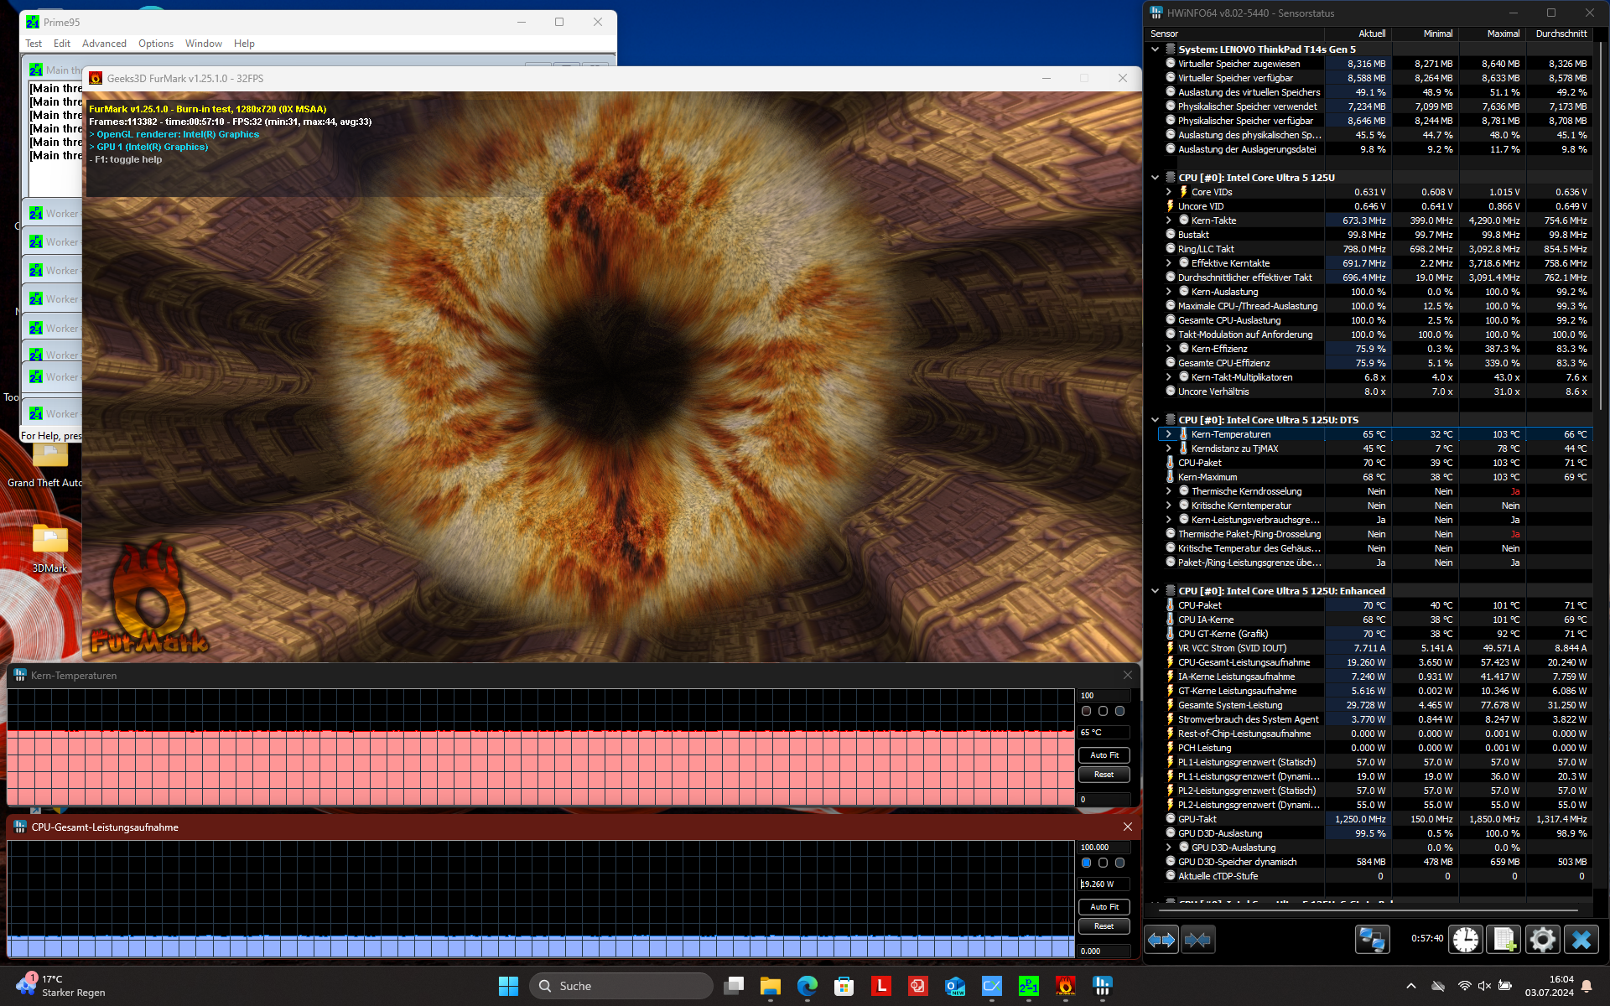
Task: Select the 3DMark desktop folder
Action: pos(49,547)
